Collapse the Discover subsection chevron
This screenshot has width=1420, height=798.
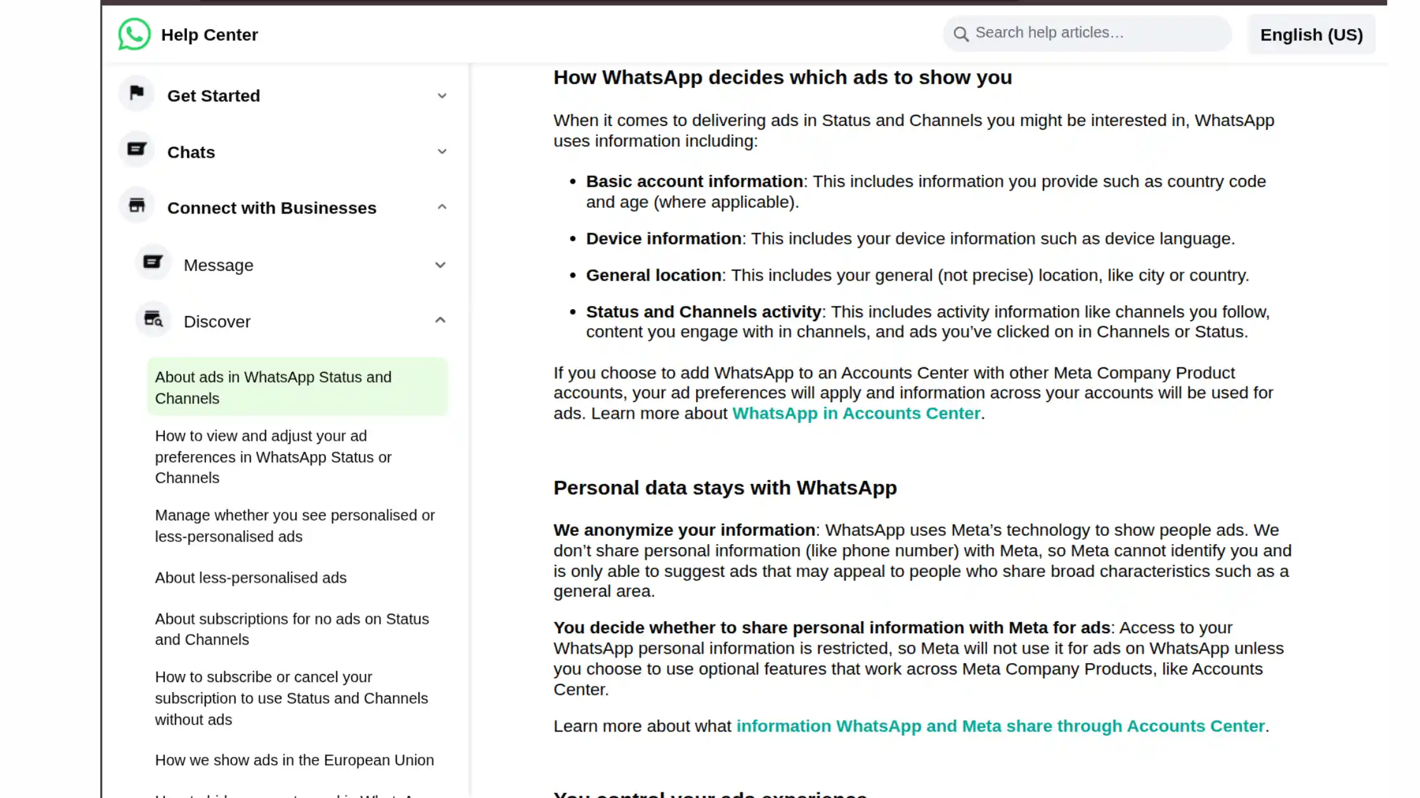[440, 320]
